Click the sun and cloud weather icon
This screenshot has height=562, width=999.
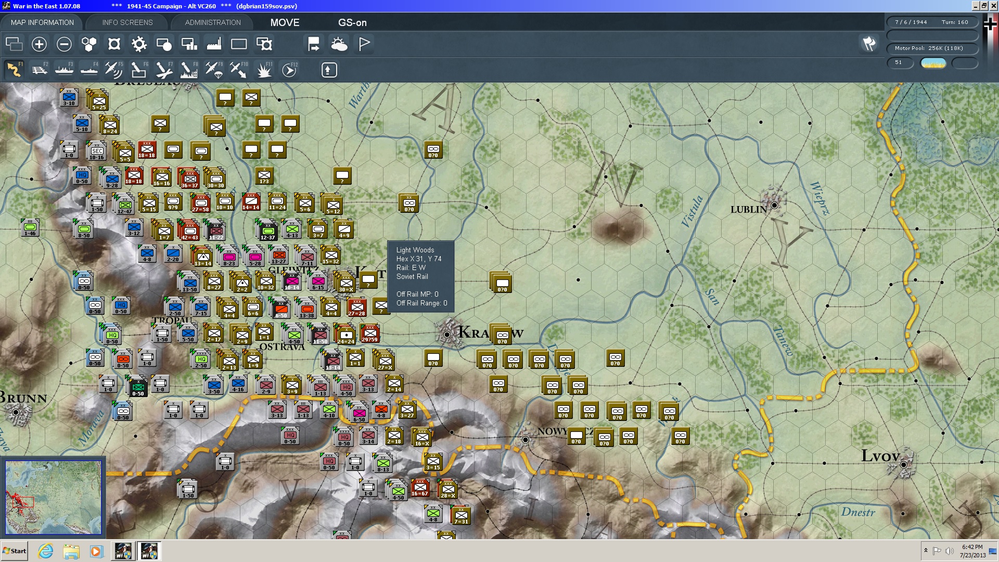pyautogui.click(x=339, y=44)
